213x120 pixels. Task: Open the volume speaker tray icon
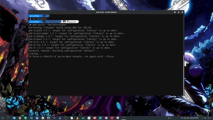(205, 118)
